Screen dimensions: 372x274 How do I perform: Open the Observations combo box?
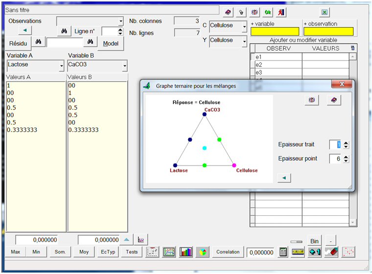coord(120,21)
